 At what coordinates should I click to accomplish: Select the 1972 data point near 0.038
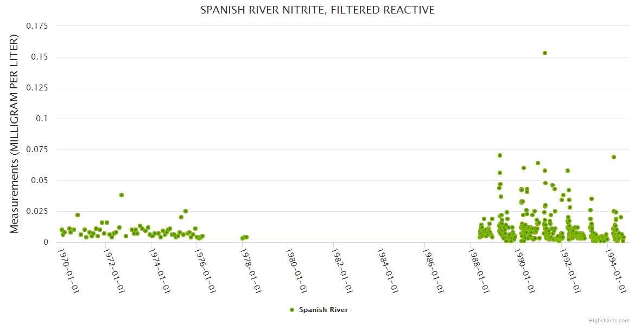pyautogui.click(x=122, y=195)
